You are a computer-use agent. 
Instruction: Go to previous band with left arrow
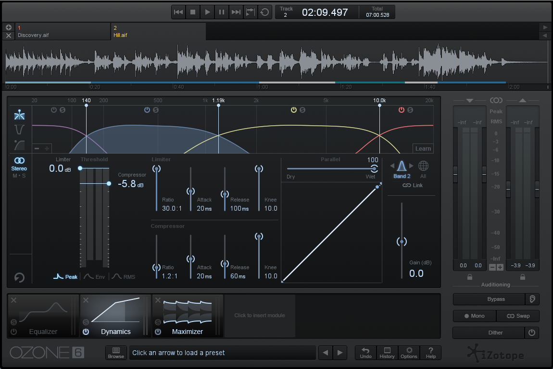pyautogui.click(x=392, y=166)
